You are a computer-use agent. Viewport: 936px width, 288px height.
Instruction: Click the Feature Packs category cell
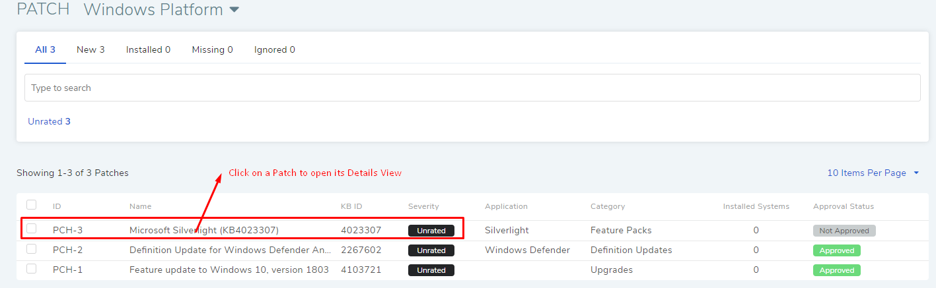[x=621, y=230]
